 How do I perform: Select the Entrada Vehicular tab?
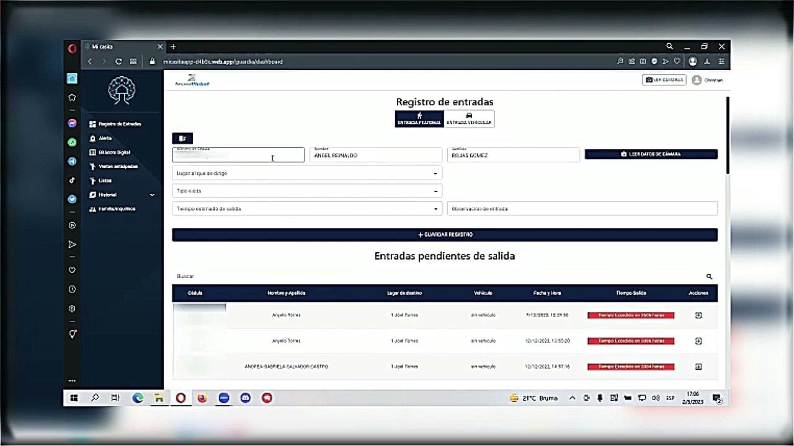click(x=470, y=119)
